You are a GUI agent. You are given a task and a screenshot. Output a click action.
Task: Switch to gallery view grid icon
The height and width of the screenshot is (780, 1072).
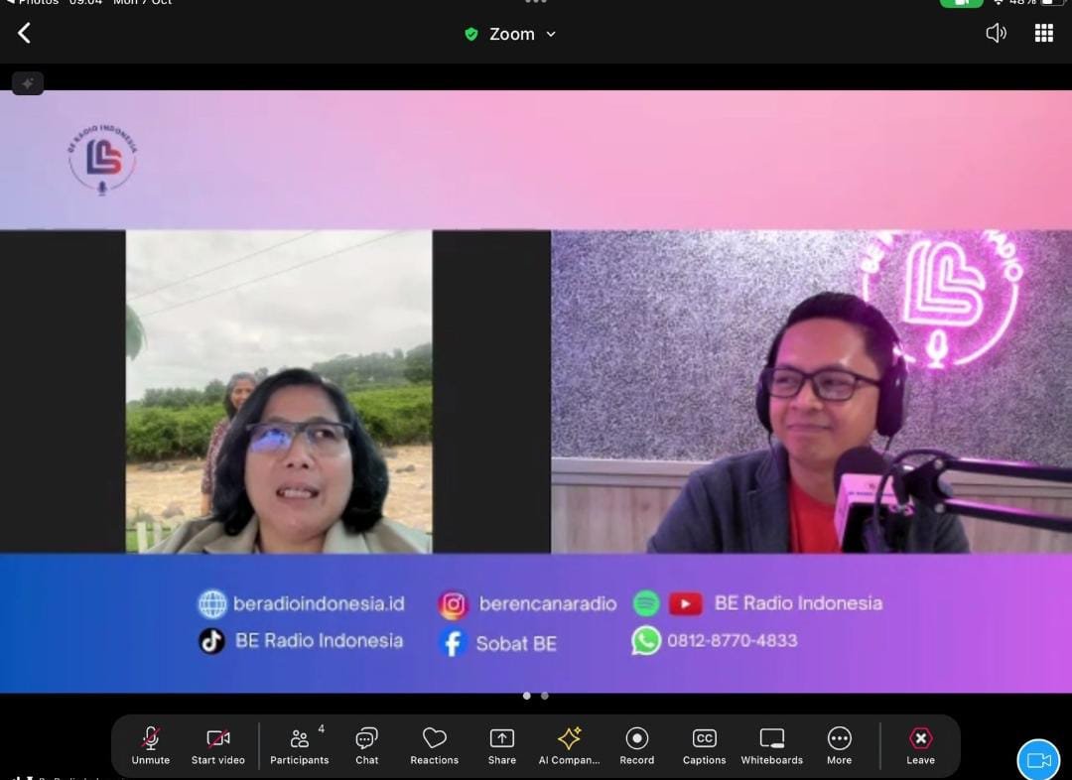tap(1043, 34)
